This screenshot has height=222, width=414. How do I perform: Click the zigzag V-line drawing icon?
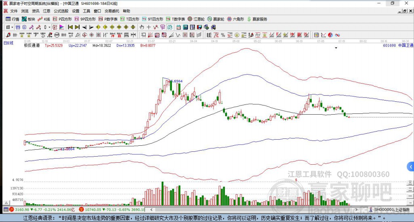(178, 35)
